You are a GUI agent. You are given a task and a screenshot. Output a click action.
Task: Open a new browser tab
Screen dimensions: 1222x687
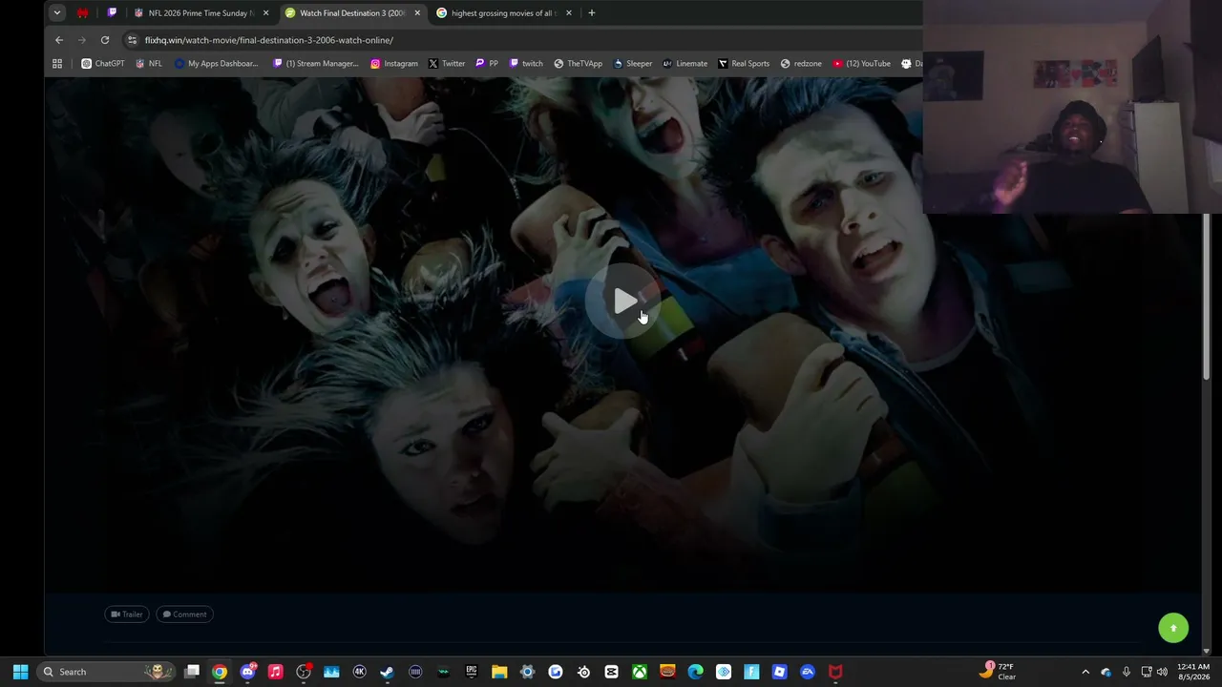point(592,13)
